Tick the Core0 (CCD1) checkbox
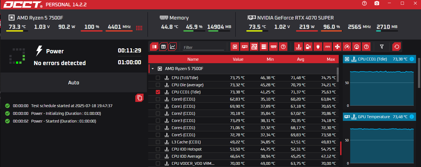421x167 pixels. (x=158, y=99)
